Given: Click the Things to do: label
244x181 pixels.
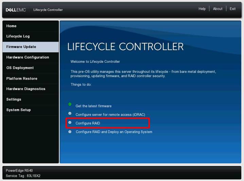Looking at the screenshot, I should pyautogui.click(x=81, y=84).
